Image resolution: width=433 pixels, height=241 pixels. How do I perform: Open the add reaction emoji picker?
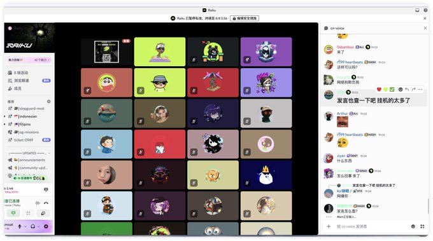point(401,89)
